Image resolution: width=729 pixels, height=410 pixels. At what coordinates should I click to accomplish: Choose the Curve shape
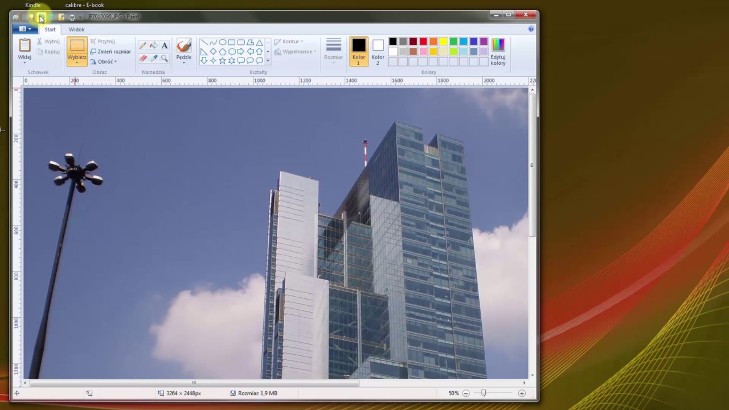click(213, 42)
